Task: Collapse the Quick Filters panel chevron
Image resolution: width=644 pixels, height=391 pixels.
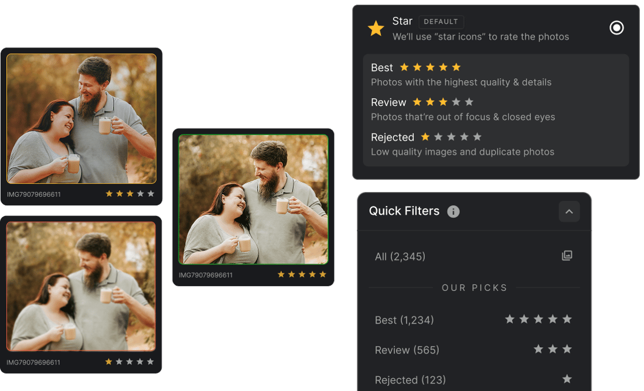Action: tap(568, 211)
